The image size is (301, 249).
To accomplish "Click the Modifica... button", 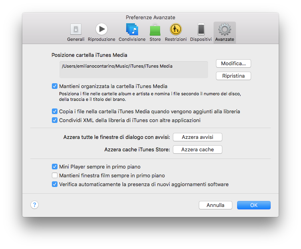I will (x=234, y=64).
